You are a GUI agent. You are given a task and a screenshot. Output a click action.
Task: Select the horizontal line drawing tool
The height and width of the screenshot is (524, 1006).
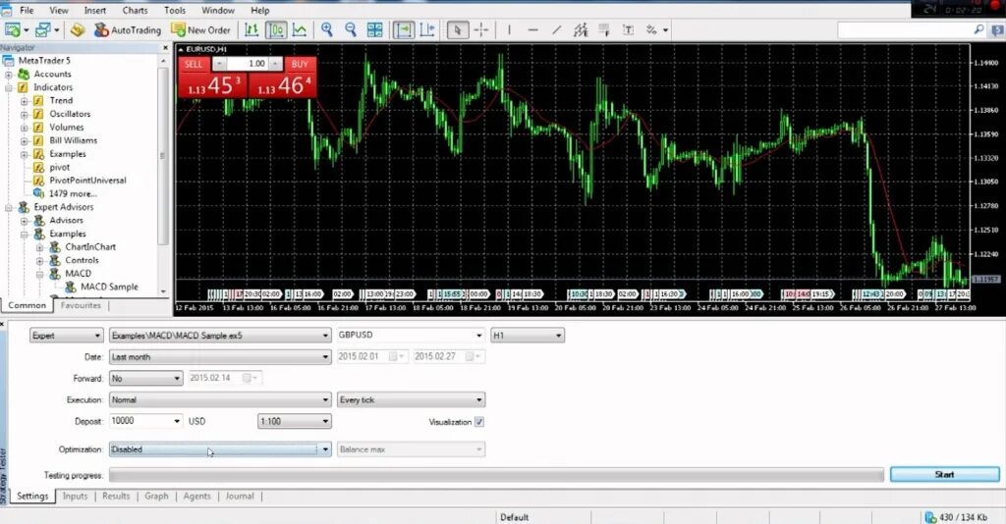point(532,29)
